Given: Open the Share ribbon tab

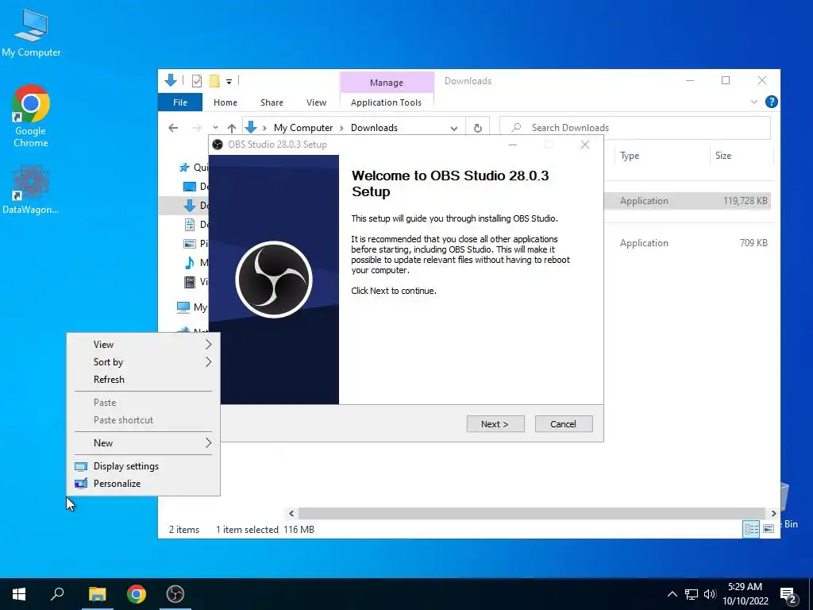Looking at the screenshot, I should pyautogui.click(x=272, y=102).
